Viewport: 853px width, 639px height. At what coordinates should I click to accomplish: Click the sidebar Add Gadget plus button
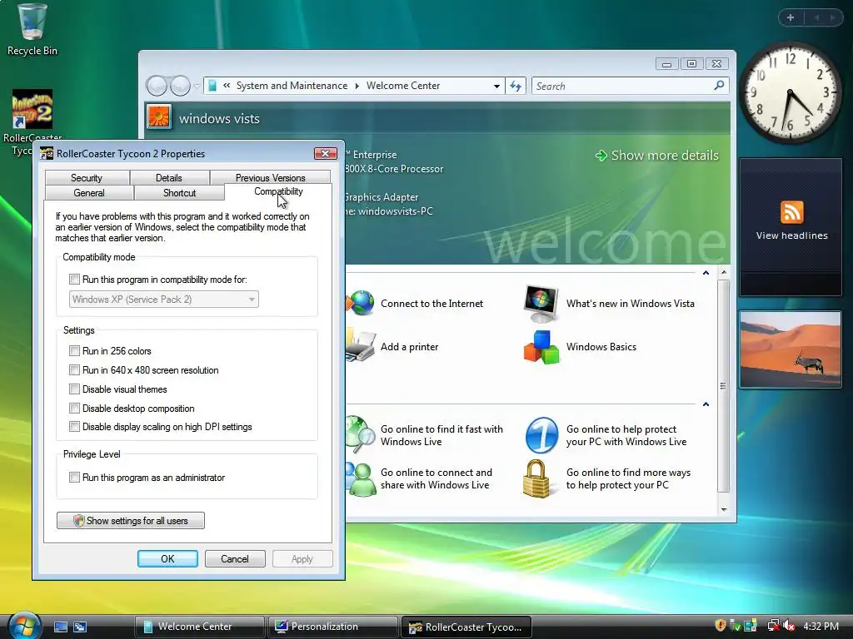pos(791,17)
